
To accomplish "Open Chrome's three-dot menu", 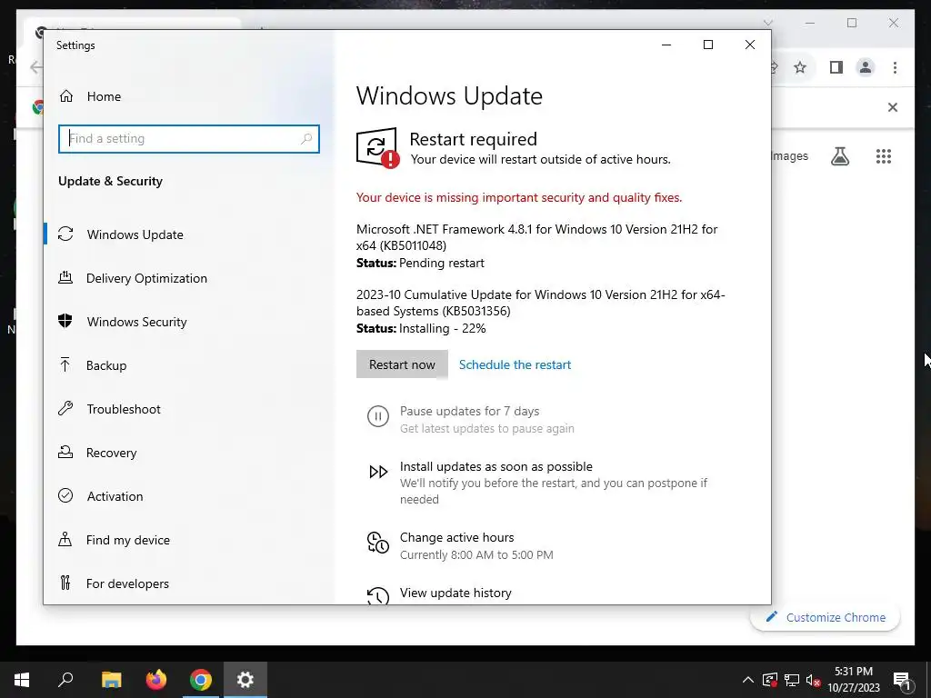I will point(895,67).
